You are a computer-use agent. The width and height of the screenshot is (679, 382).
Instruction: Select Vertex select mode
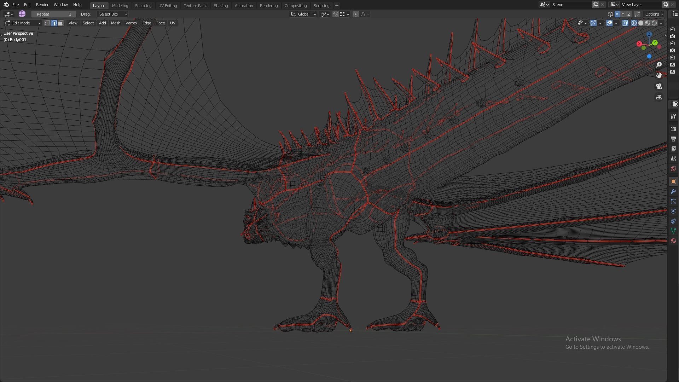click(x=47, y=23)
